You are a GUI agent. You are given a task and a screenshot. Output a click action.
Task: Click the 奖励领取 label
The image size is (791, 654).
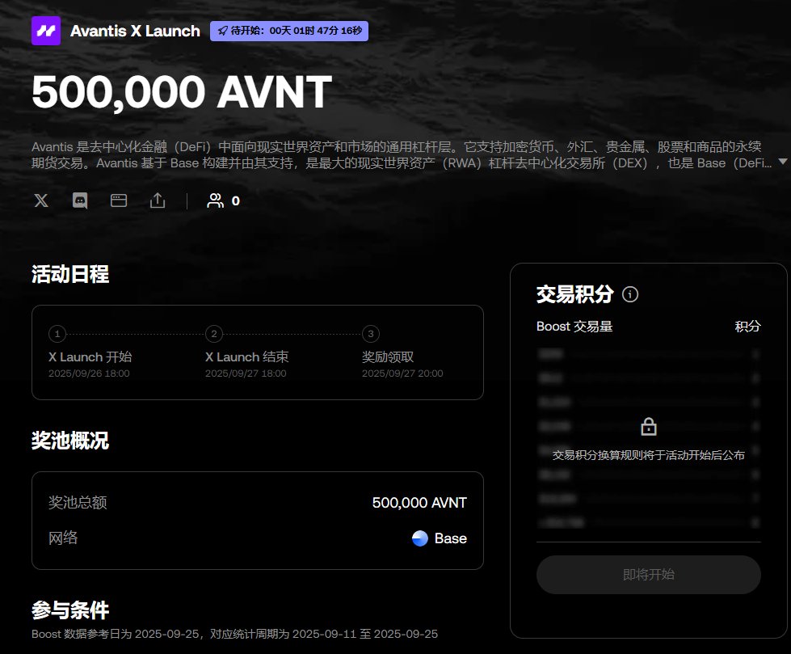[388, 357]
